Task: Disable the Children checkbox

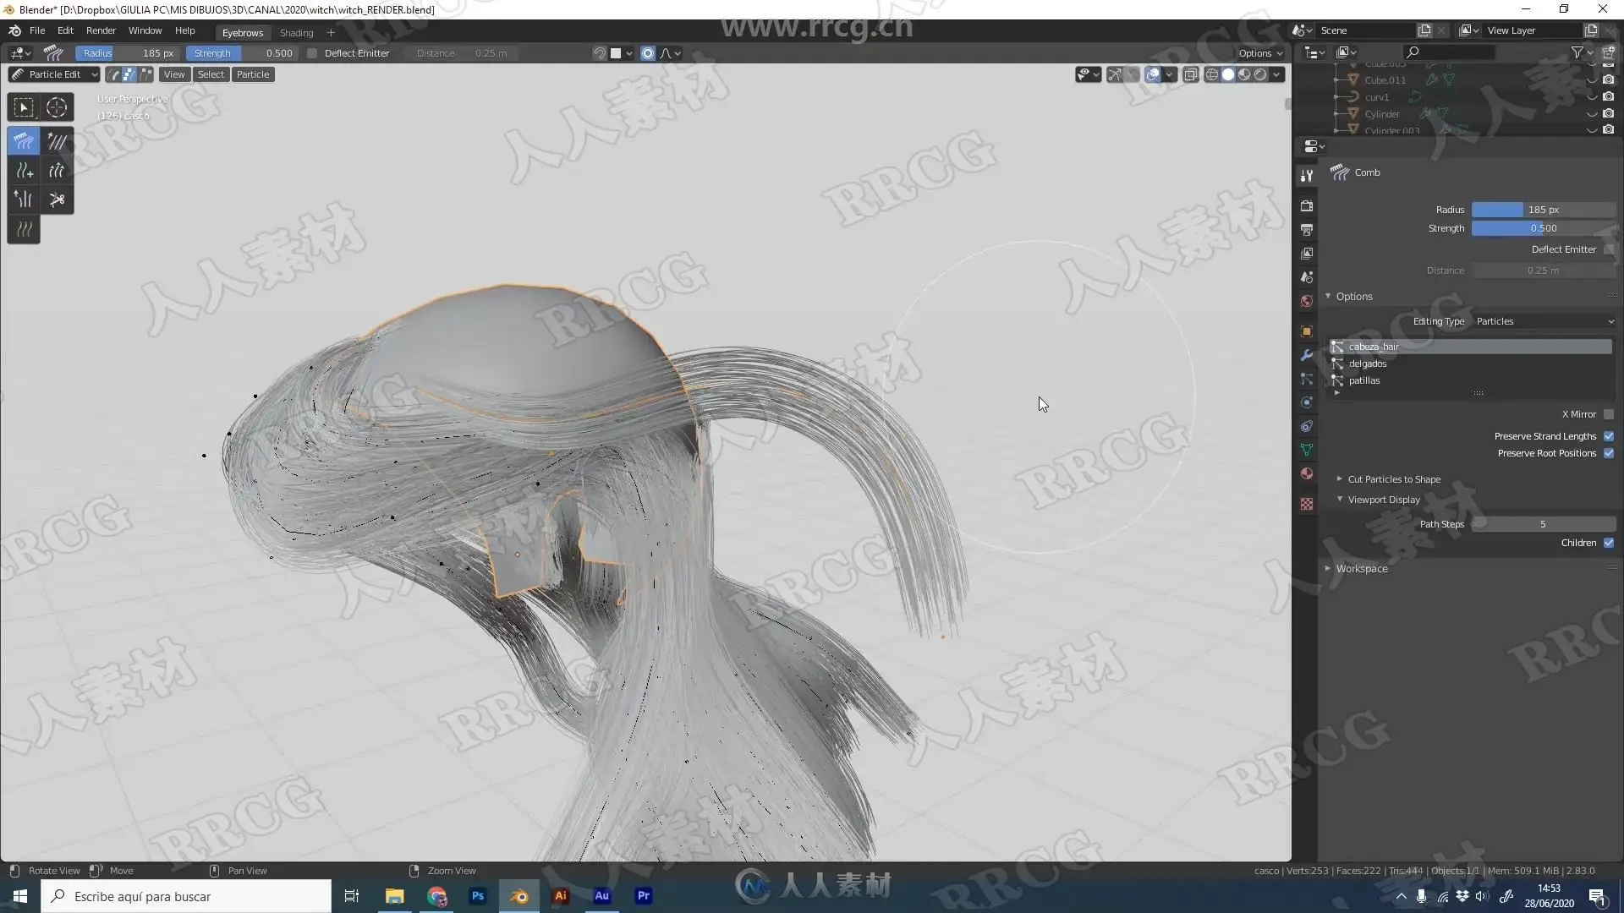Action: click(1609, 543)
